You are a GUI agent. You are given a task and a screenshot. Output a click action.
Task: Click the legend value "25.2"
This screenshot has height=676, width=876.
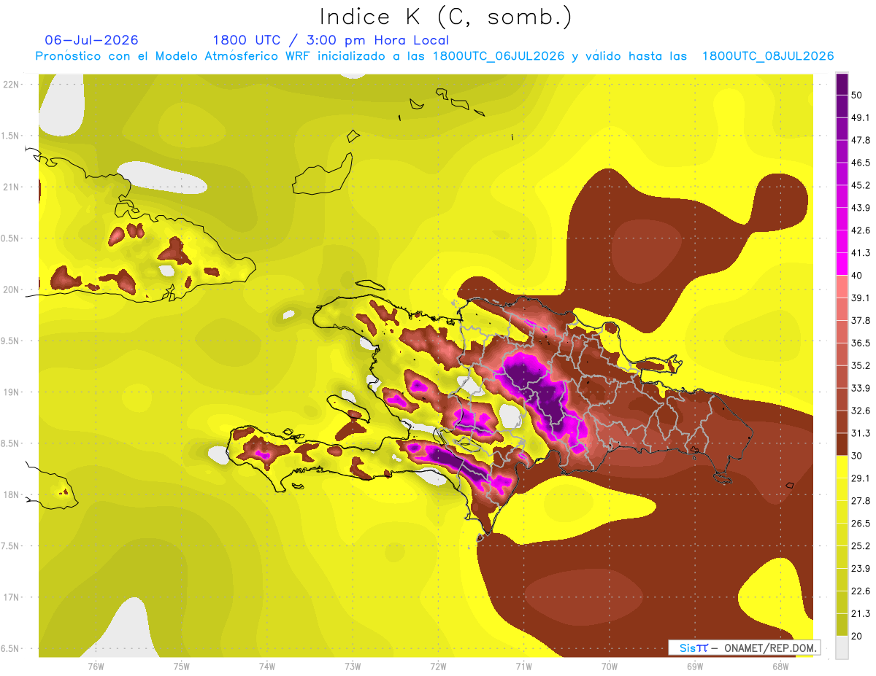tap(861, 546)
